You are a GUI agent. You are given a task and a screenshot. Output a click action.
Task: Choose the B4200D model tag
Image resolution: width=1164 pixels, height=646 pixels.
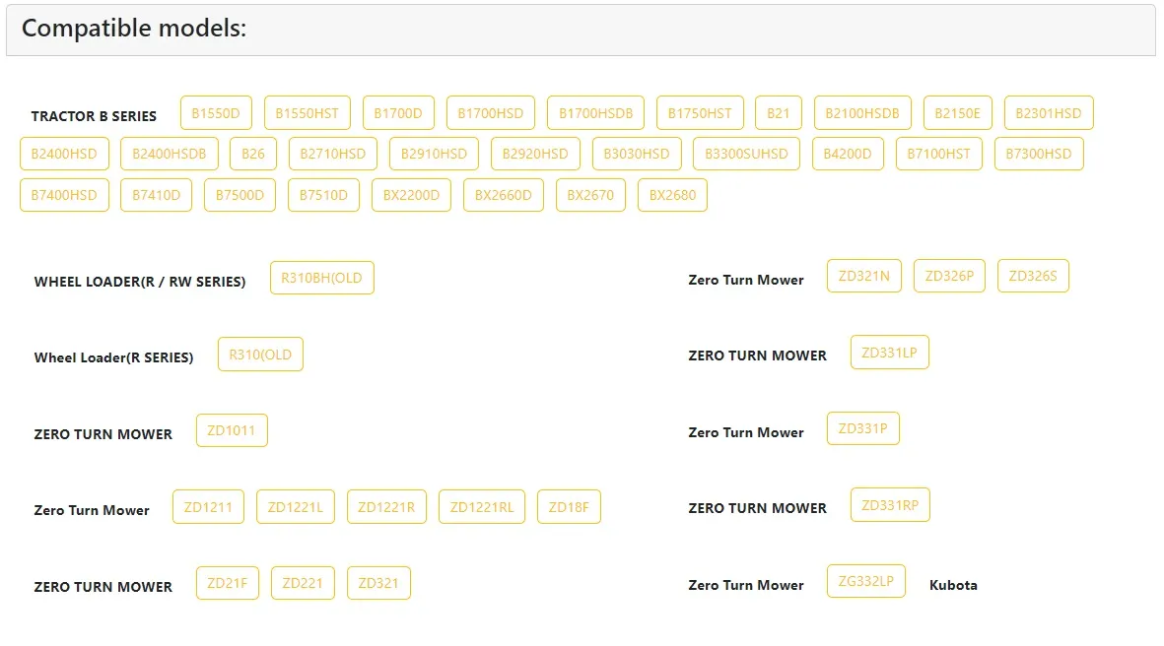click(x=847, y=154)
